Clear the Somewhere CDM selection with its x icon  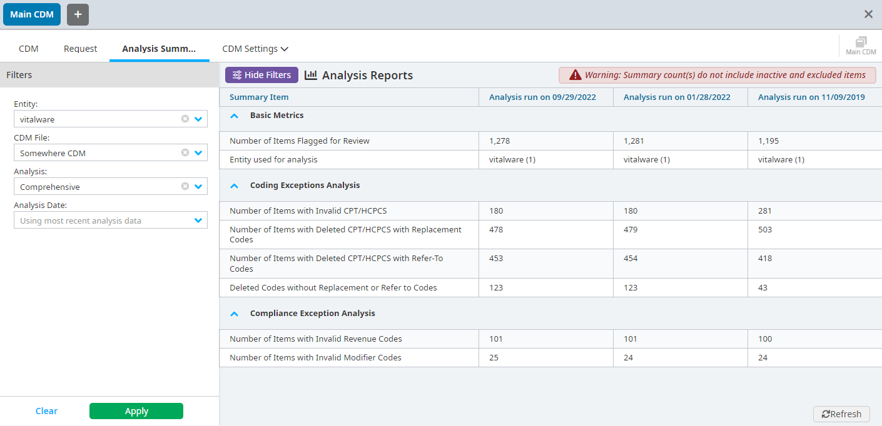click(185, 152)
